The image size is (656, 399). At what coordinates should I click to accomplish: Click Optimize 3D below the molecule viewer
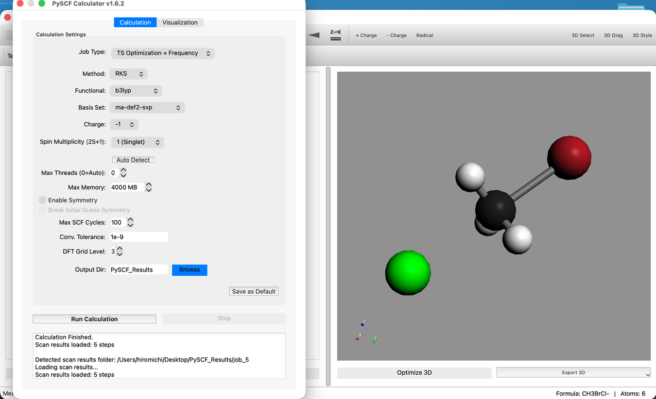[414, 372]
